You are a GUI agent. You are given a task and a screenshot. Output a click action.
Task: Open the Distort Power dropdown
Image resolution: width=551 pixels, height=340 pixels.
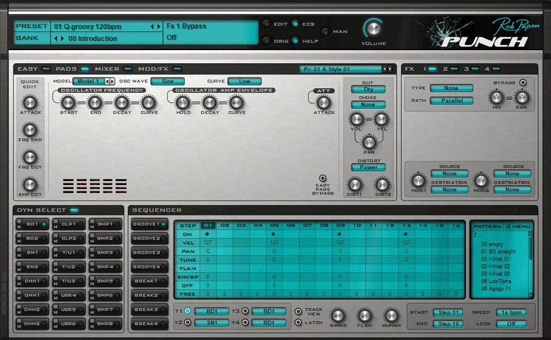[369, 168]
